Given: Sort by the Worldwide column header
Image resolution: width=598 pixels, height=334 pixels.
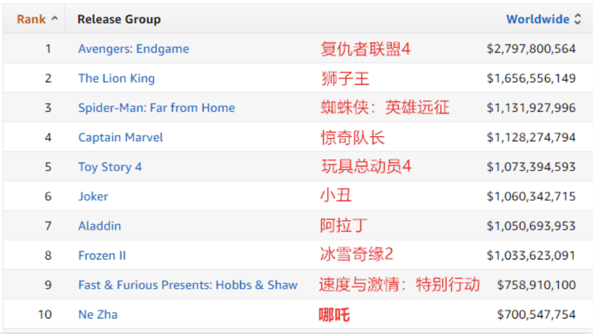Looking at the screenshot, I should 537,19.
